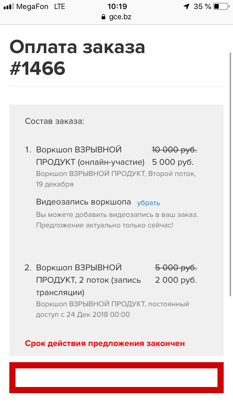This screenshot has width=233, height=414.
Task: Tap the "Видеозапись воркшопа" label
Action: coord(84,202)
